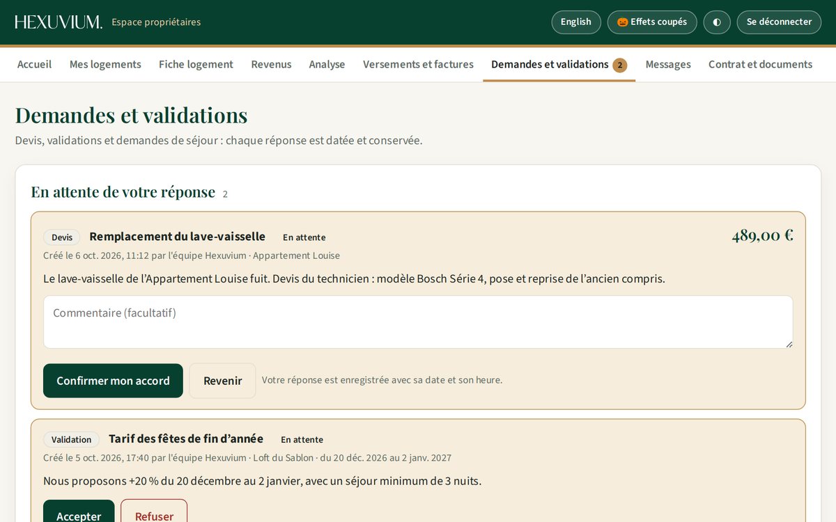Viewport: 836px width, 522px height.
Task: Open the Analyse tab
Action: [327, 64]
